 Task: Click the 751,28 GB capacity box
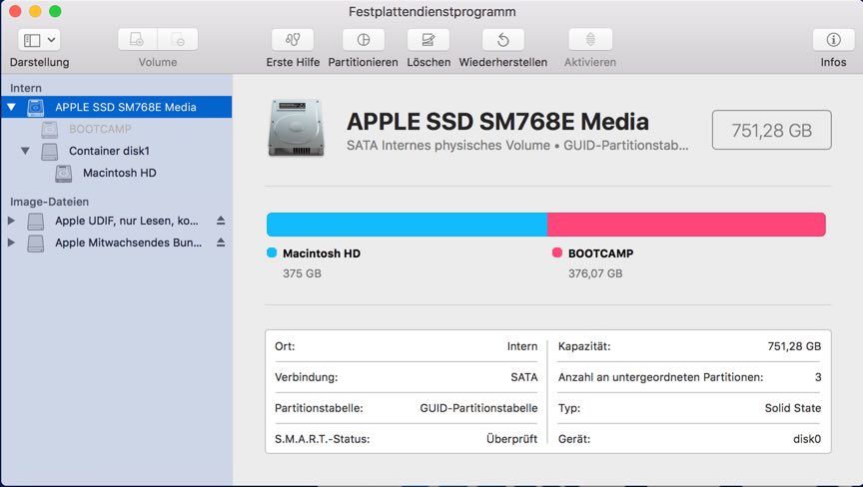(771, 130)
